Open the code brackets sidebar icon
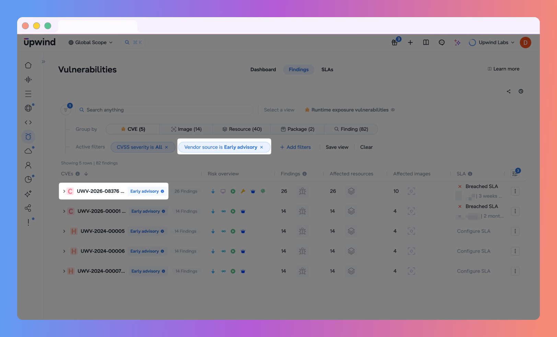The width and height of the screenshot is (557, 337). click(28, 123)
